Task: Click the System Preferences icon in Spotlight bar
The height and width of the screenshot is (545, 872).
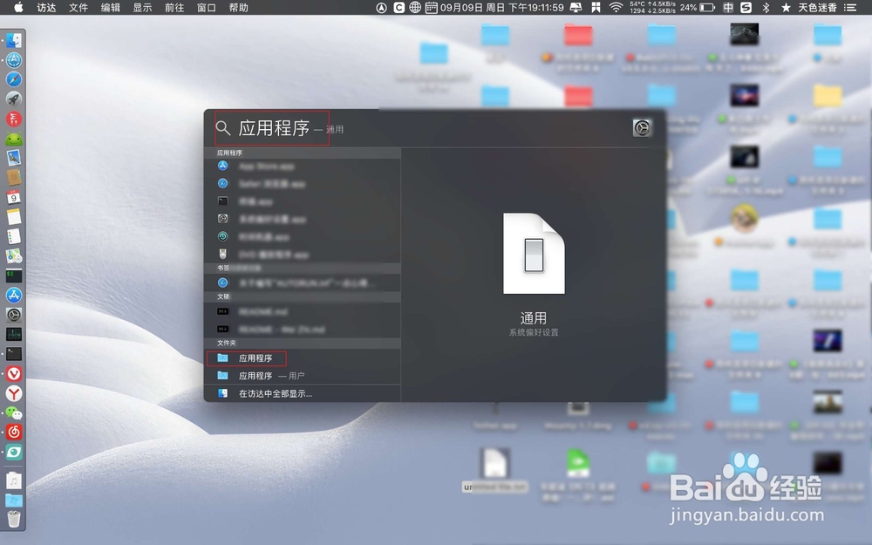Action: click(x=642, y=128)
